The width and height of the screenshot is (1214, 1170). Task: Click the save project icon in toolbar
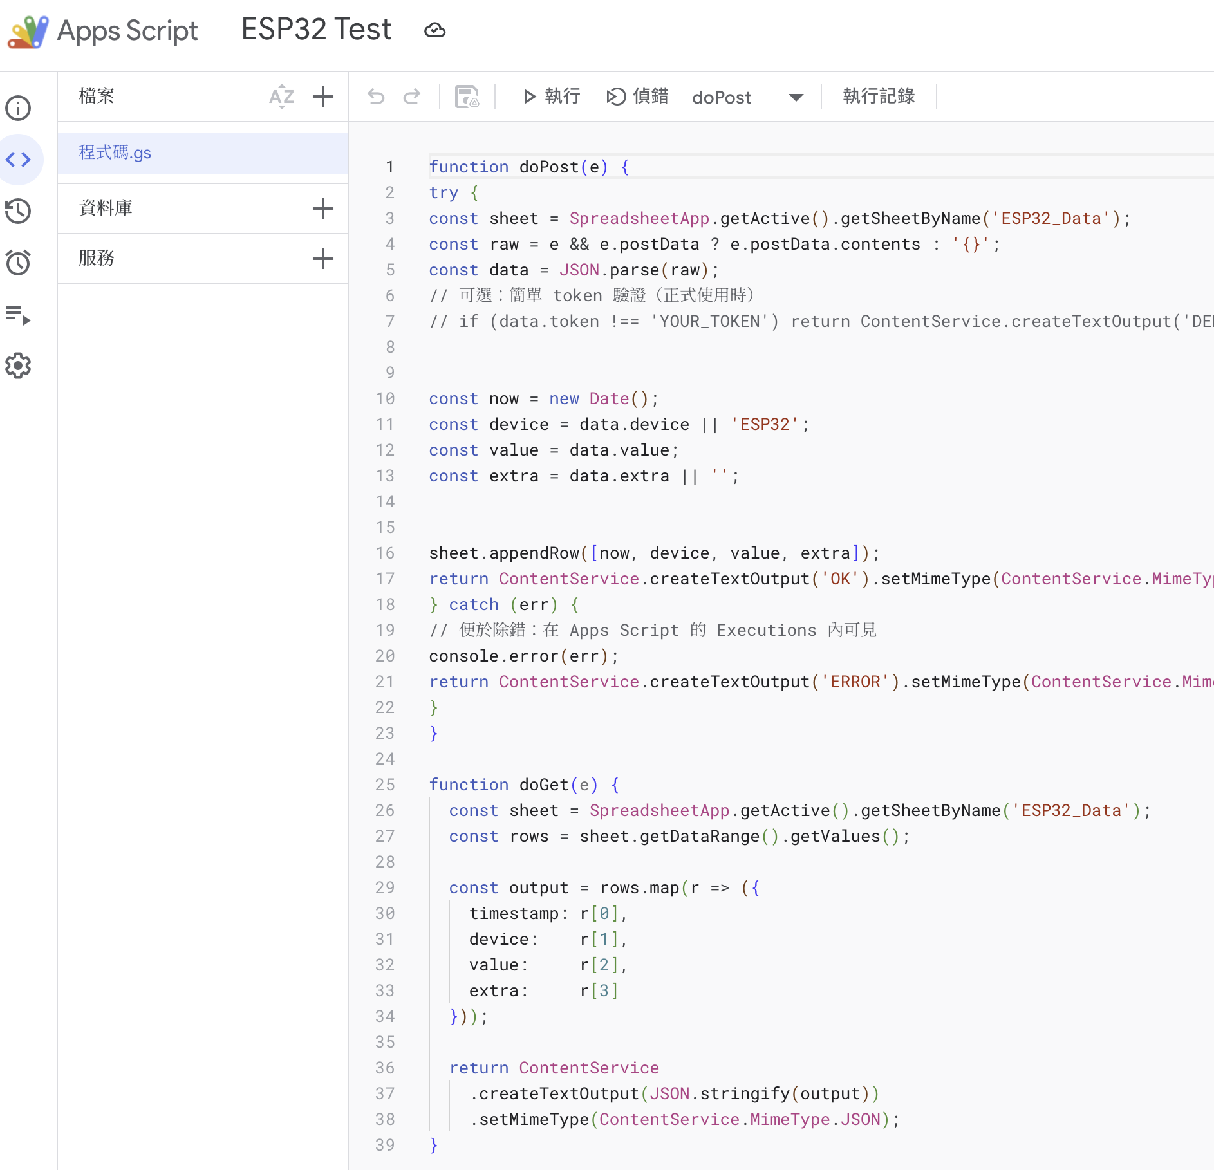tap(467, 97)
